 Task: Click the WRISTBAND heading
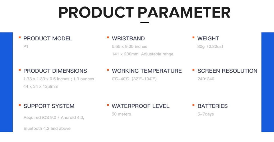pos(128,38)
